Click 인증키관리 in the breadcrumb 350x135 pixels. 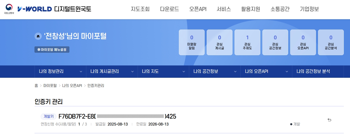(x=96, y=86)
